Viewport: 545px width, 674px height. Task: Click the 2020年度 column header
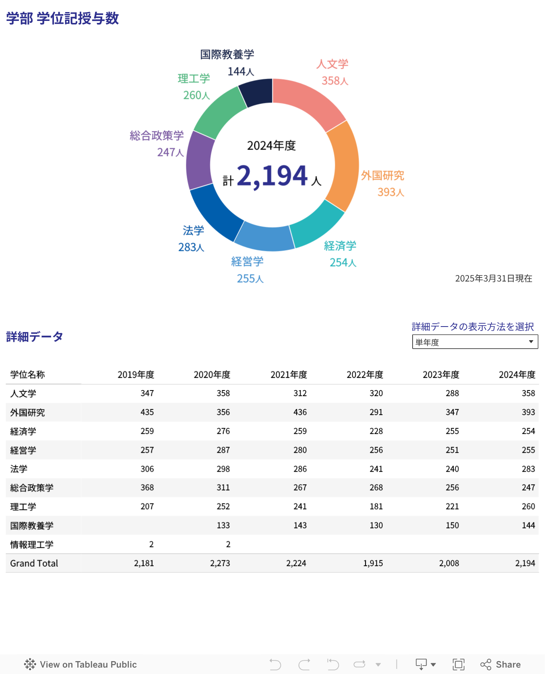[x=212, y=375]
